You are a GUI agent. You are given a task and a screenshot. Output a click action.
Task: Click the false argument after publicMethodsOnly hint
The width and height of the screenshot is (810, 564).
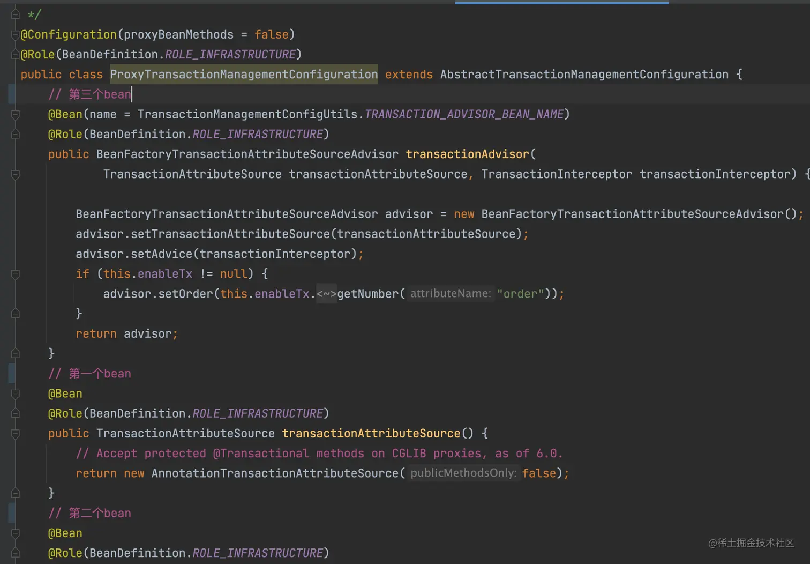[539, 473]
